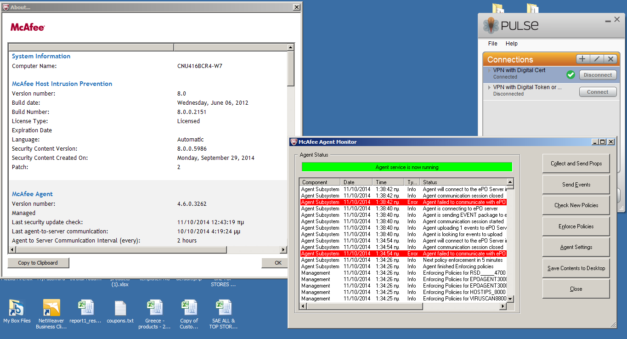The image size is (627, 339).
Task: Click About window horizontal scroll left arrow
Action: [12, 250]
